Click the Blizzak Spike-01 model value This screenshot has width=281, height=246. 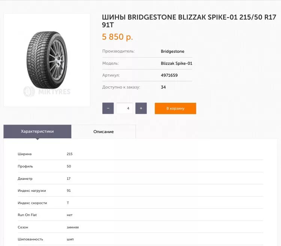tap(176, 64)
